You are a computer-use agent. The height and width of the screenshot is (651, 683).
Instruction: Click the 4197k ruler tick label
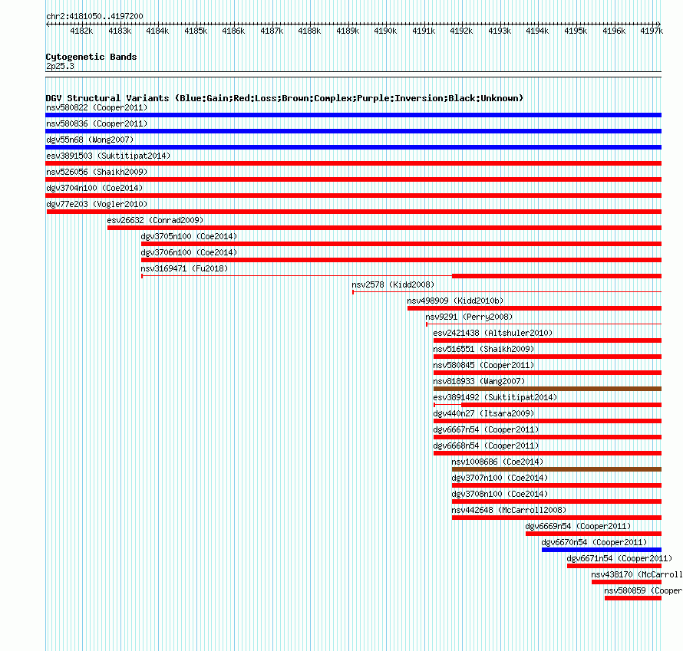tap(652, 31)
